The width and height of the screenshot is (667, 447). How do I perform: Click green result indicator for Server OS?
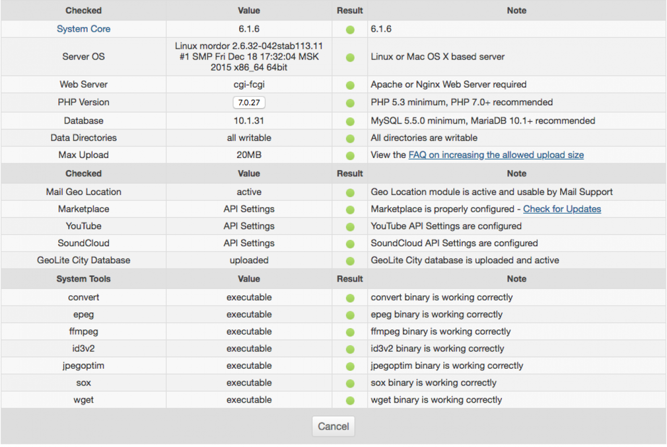pos(350,57)
